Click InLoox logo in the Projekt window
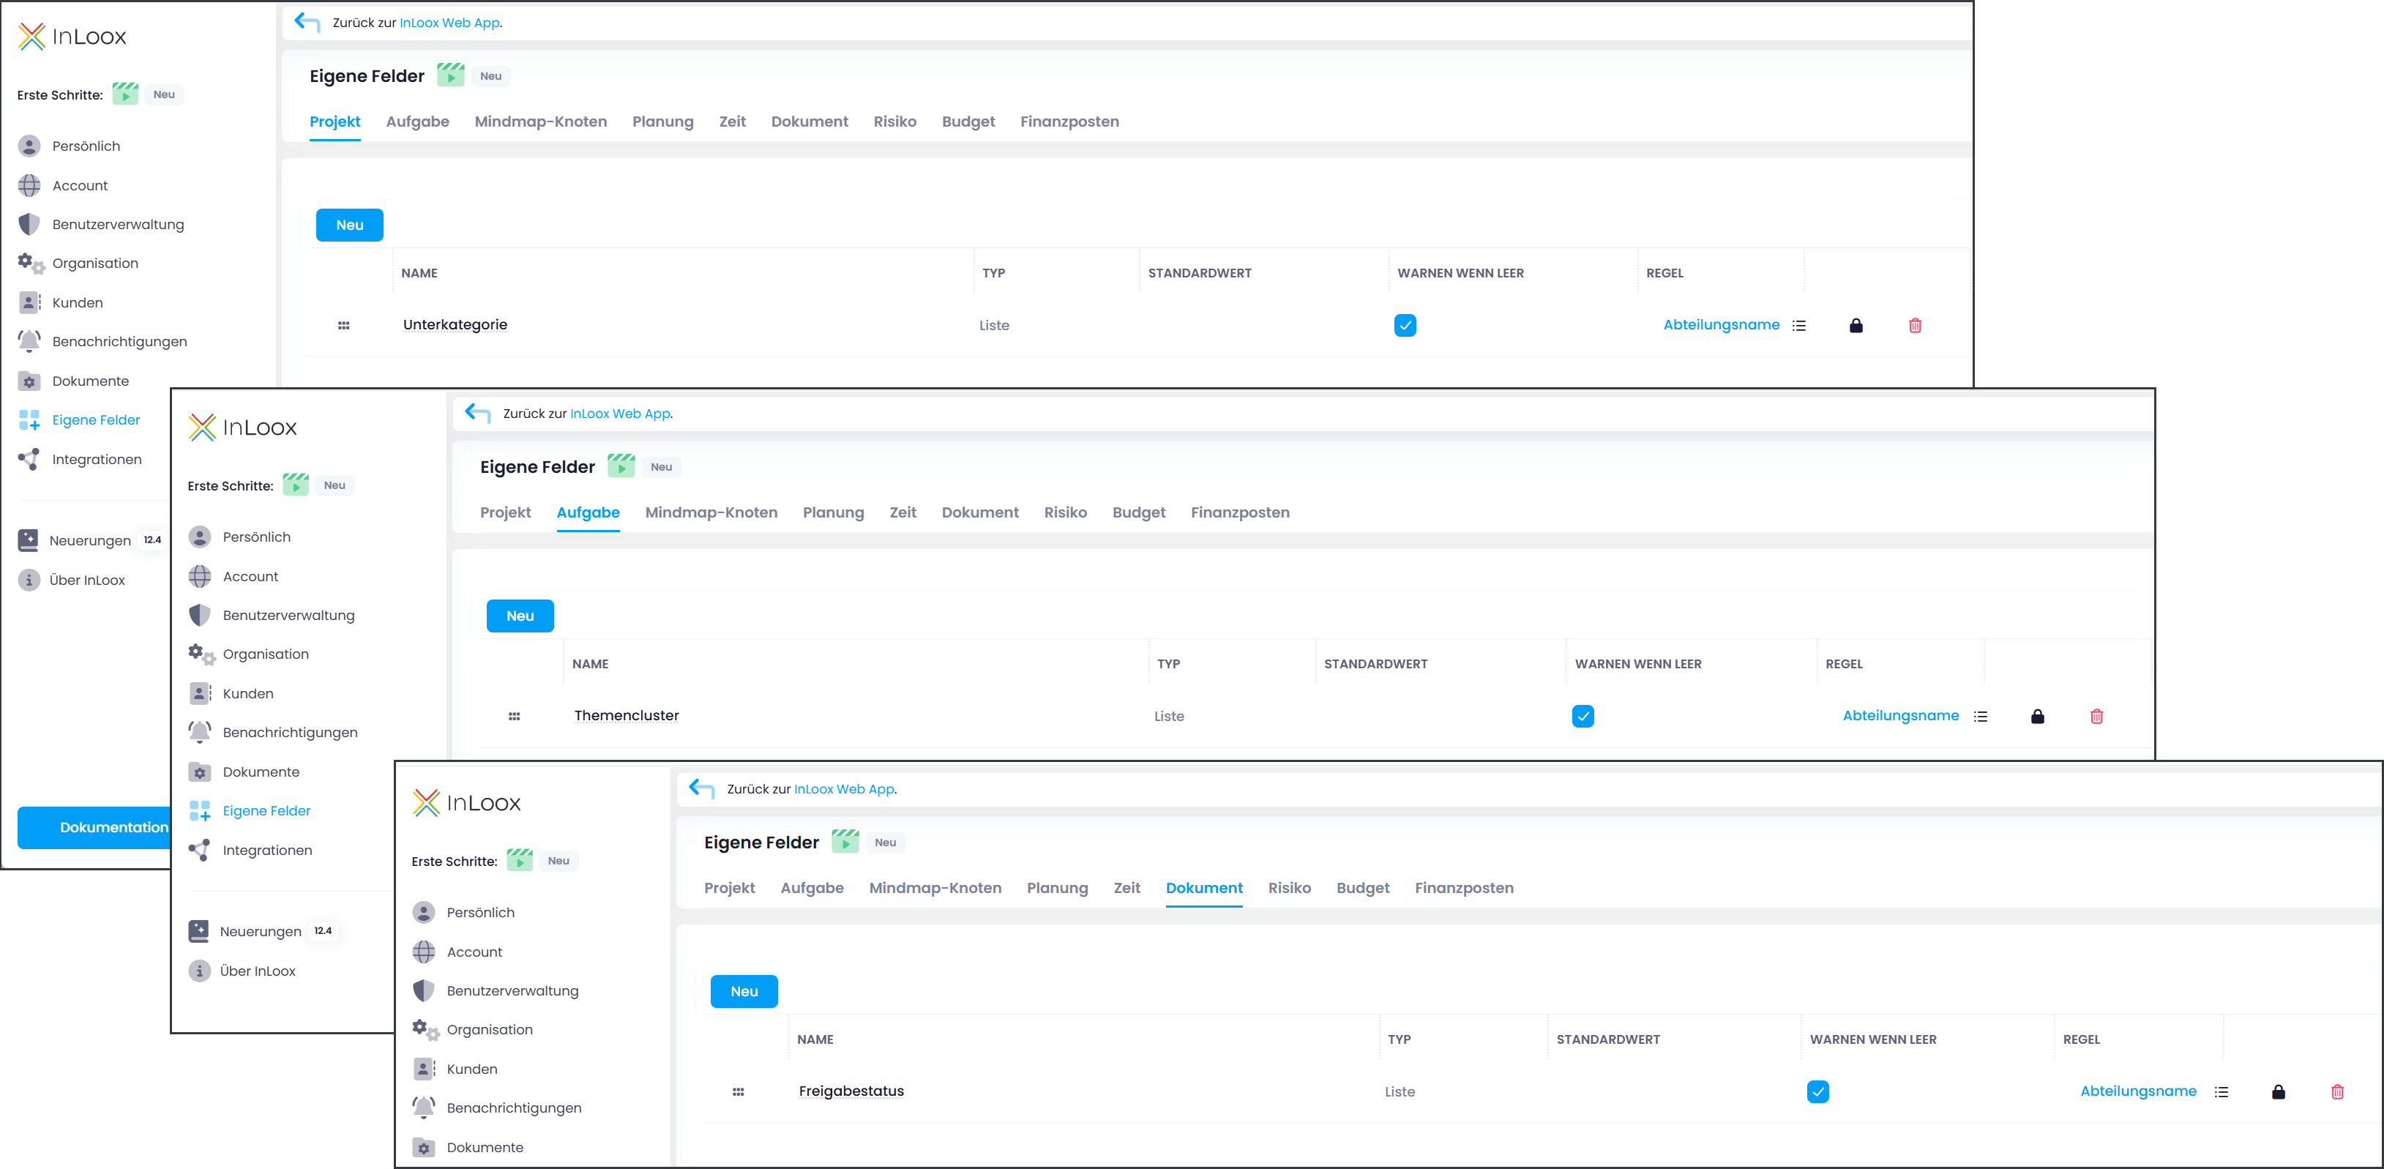 [x=72, y=36]
